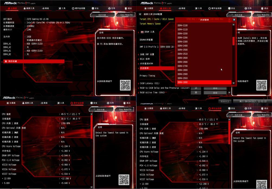Click the QR code in the top-left screenshot
272x189 pixels.
(125, 85)
